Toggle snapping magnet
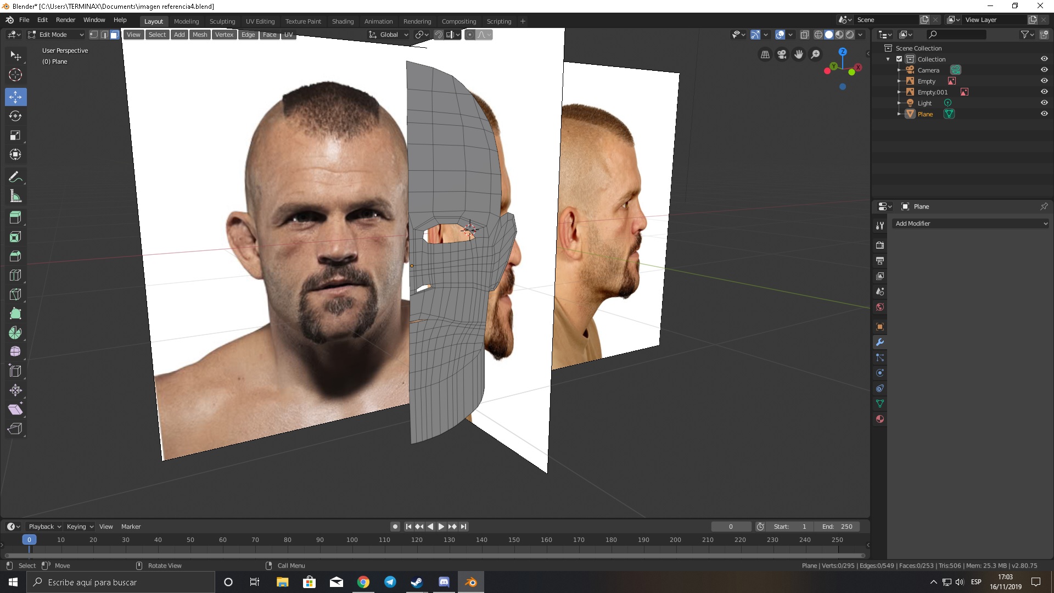This screenshot has height=593, width=1054. coord(439,35)
